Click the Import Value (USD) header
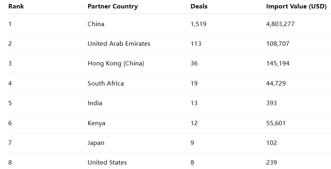Viewport: 331px width, 169px height. pyautogui.click(x=296, y=6)
